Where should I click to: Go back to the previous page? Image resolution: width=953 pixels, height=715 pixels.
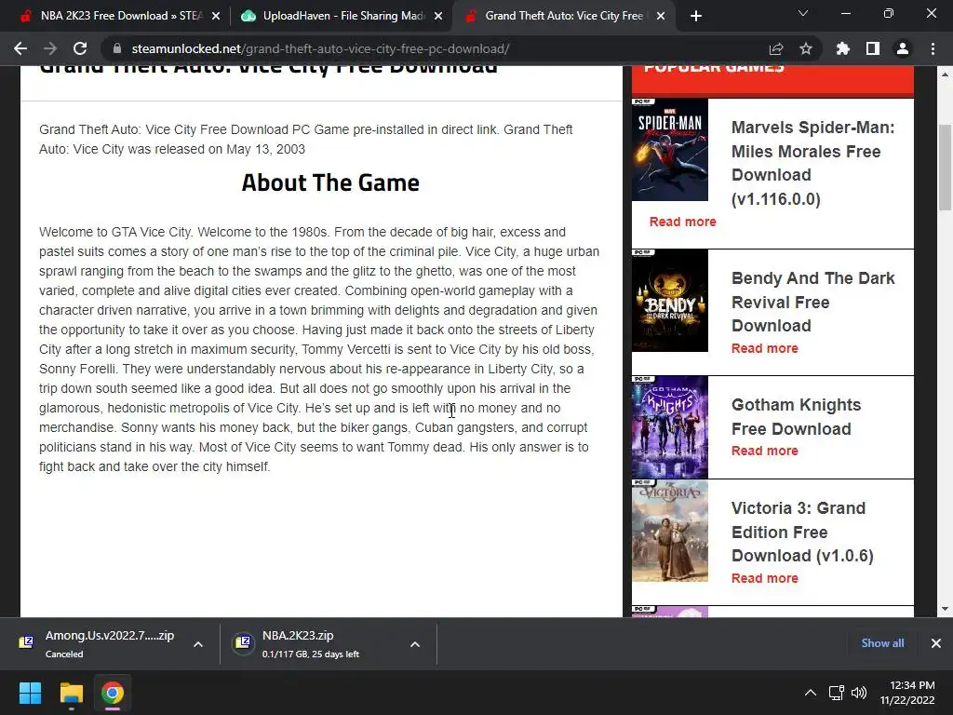click(20, 48)
